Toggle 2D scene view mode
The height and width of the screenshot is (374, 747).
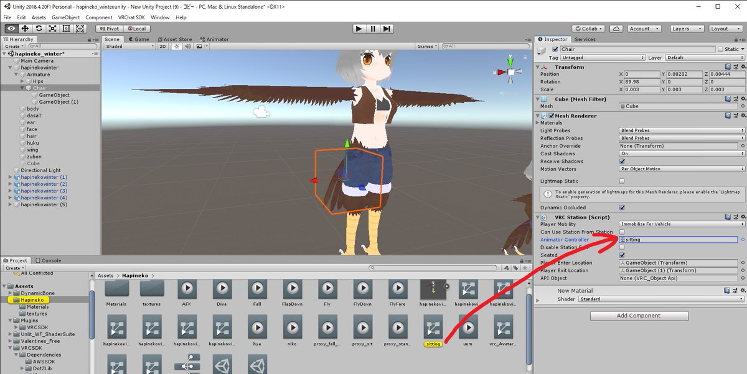coord(162,47)
